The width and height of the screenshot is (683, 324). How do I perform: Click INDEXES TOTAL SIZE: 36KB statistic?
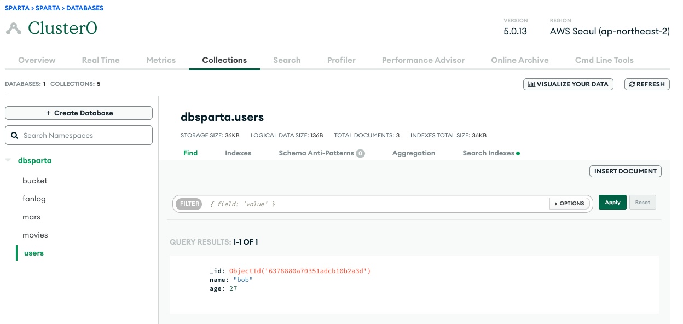pyautogui.click(x=448, y=135)
